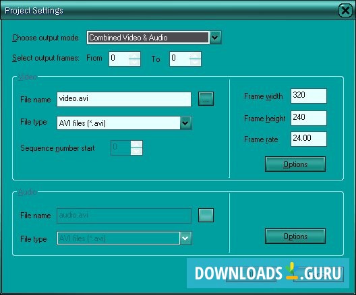The image size is (356, 295).
Task: Click the Choose output mode label
Action: click(45, 38)
